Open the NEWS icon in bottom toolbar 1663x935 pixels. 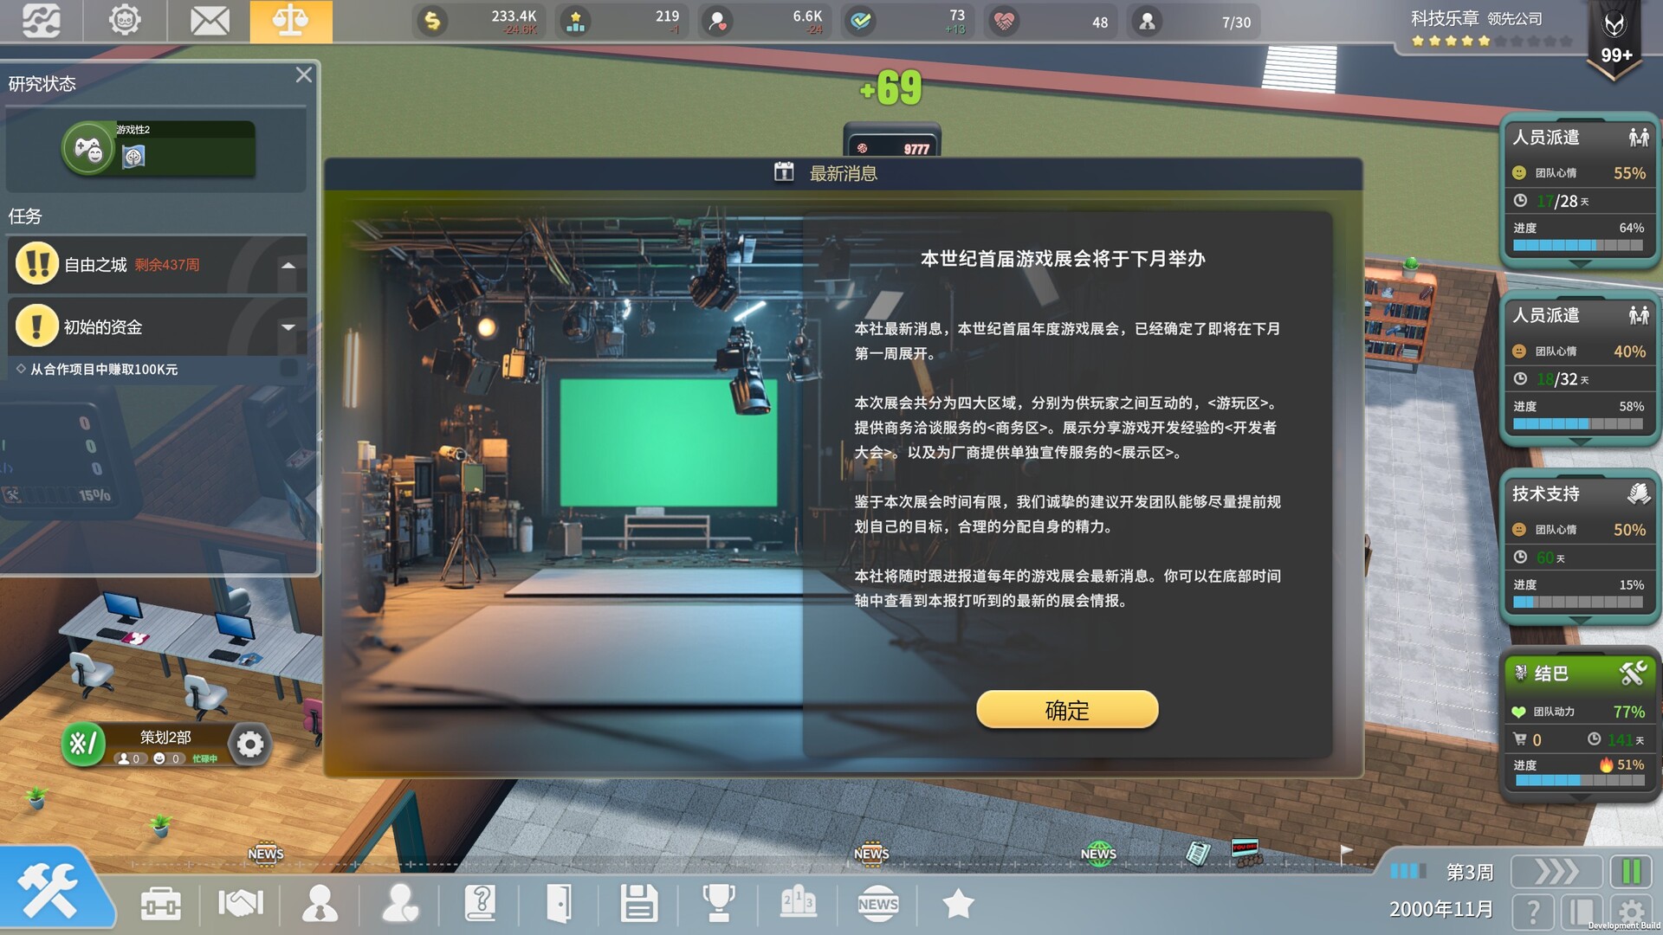pos(878,904)
